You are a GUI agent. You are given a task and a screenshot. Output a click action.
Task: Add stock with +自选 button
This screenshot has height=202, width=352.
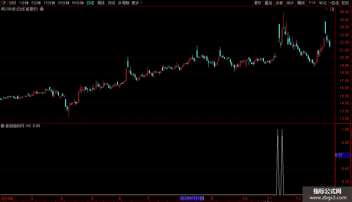[x=334, y=3]
